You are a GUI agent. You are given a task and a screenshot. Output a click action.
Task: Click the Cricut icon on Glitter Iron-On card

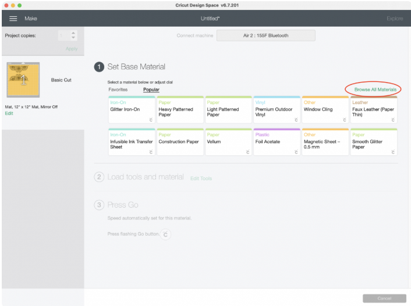pyautogui.click(x=151, y=120)
